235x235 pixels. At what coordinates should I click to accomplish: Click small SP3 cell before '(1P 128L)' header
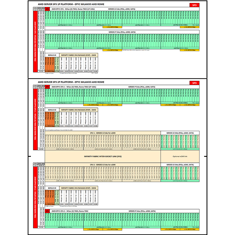[47, 9]
